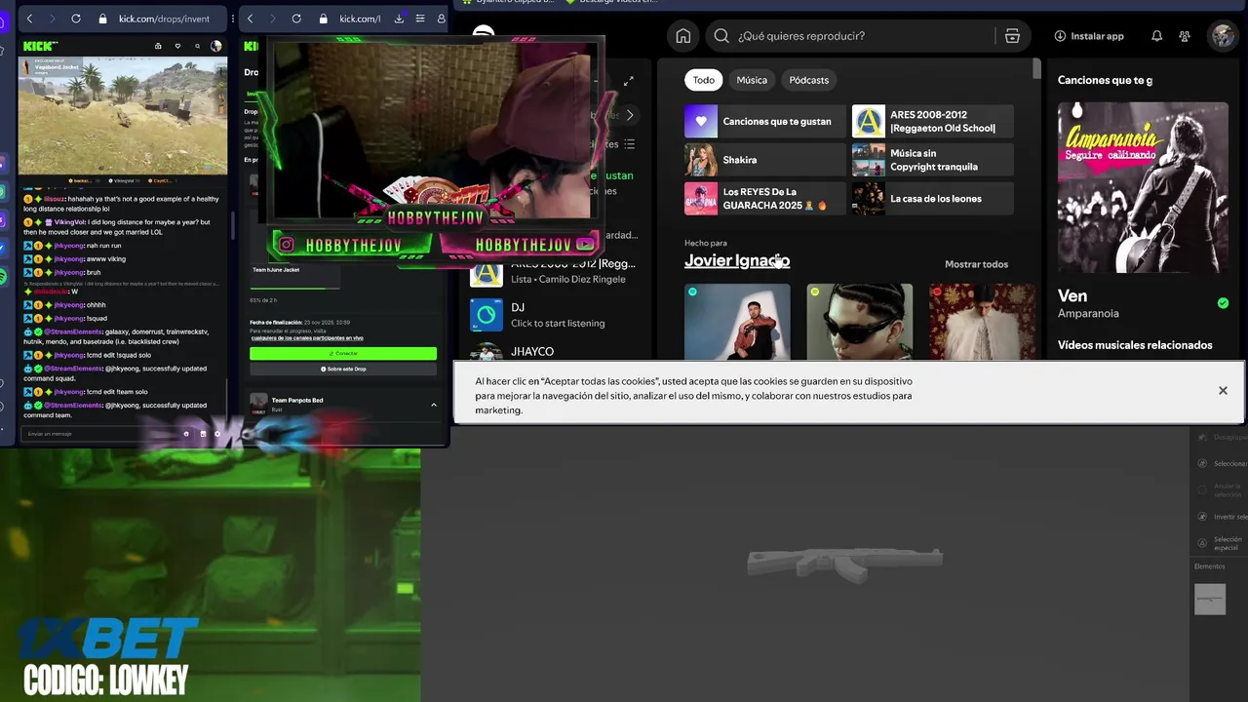1248x702 pixels.
Task: Click heart icon in left Kick header
Action: 177,46
